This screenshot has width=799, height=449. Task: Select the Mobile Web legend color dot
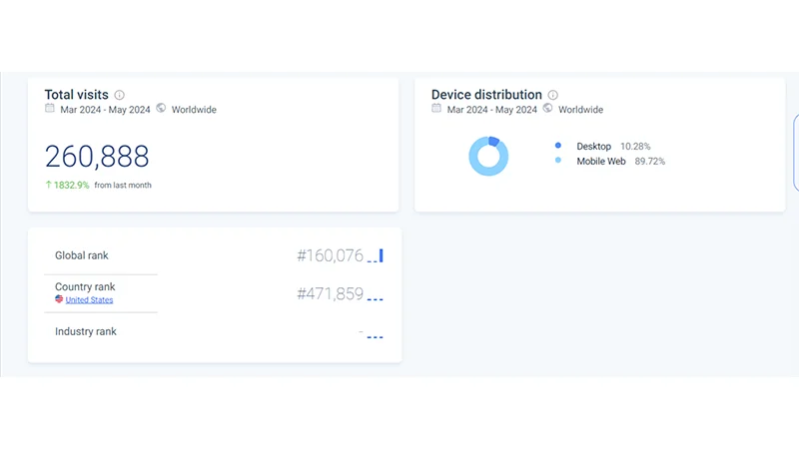tap(558, 161)
